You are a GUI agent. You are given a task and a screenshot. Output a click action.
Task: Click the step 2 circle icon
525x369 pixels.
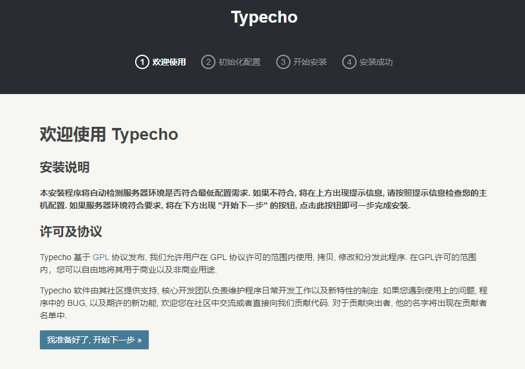[208, 62]
